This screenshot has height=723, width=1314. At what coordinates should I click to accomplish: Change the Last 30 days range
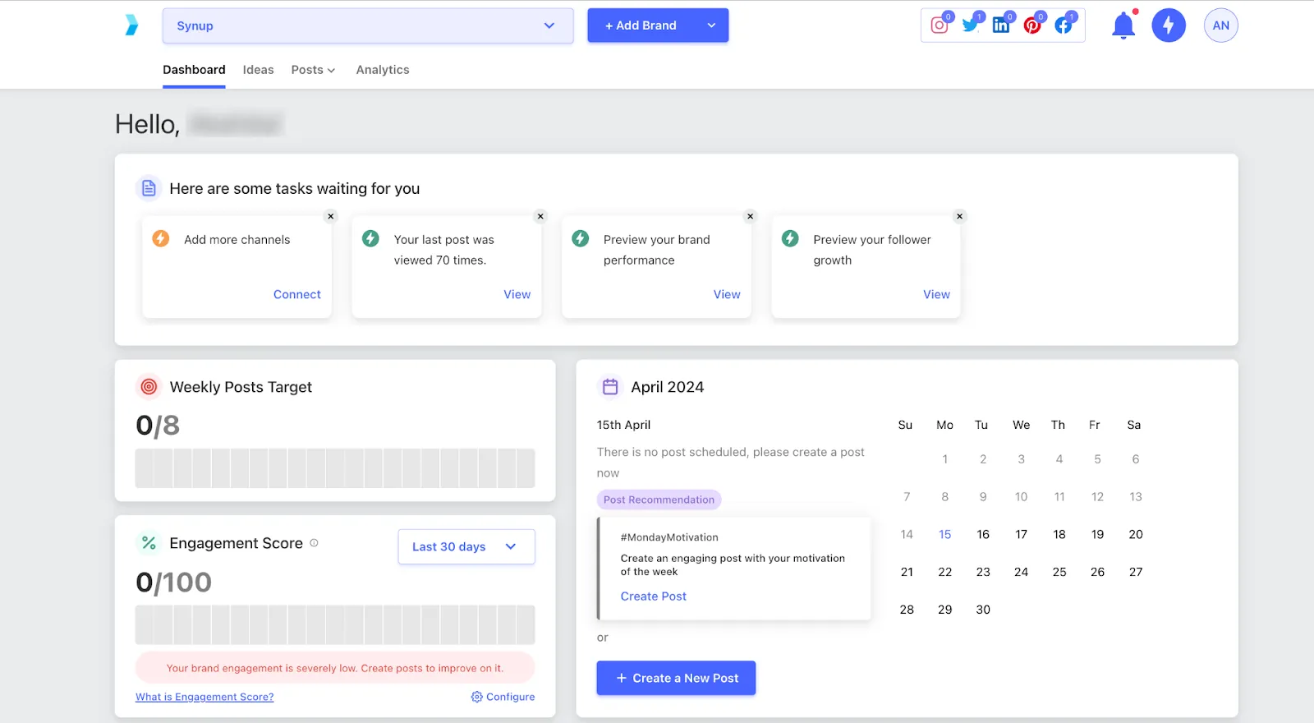466,547
